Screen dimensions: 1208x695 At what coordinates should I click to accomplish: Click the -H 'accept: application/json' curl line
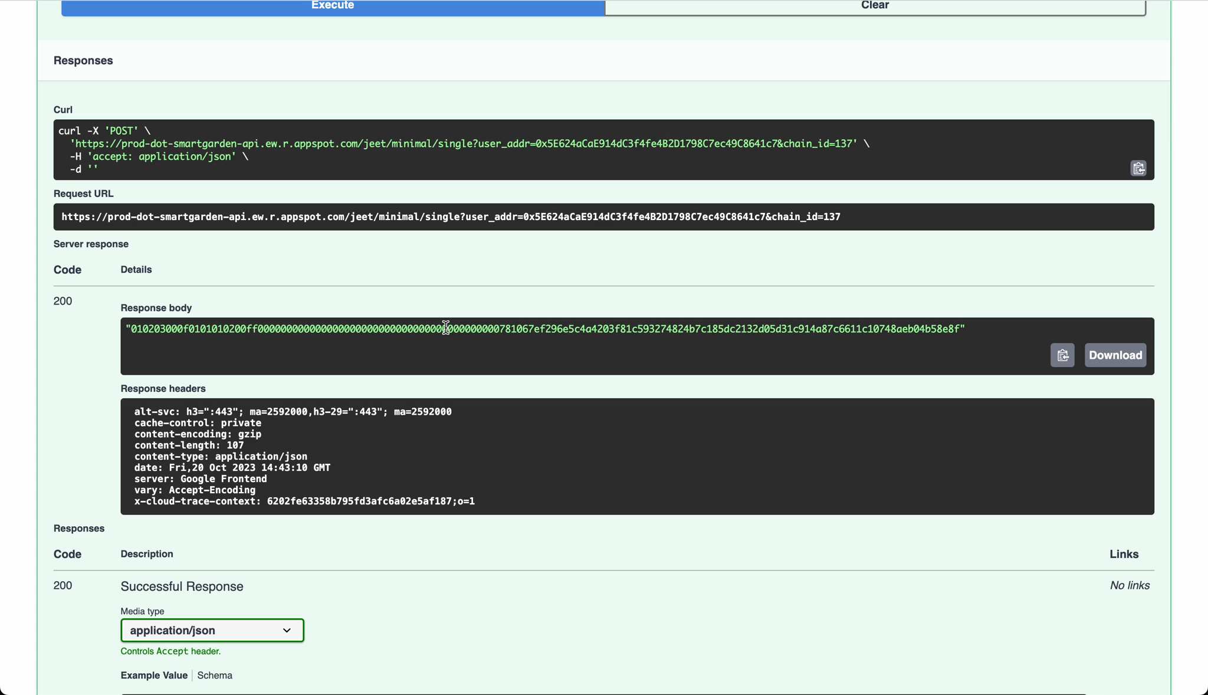(x=159, y=156)
